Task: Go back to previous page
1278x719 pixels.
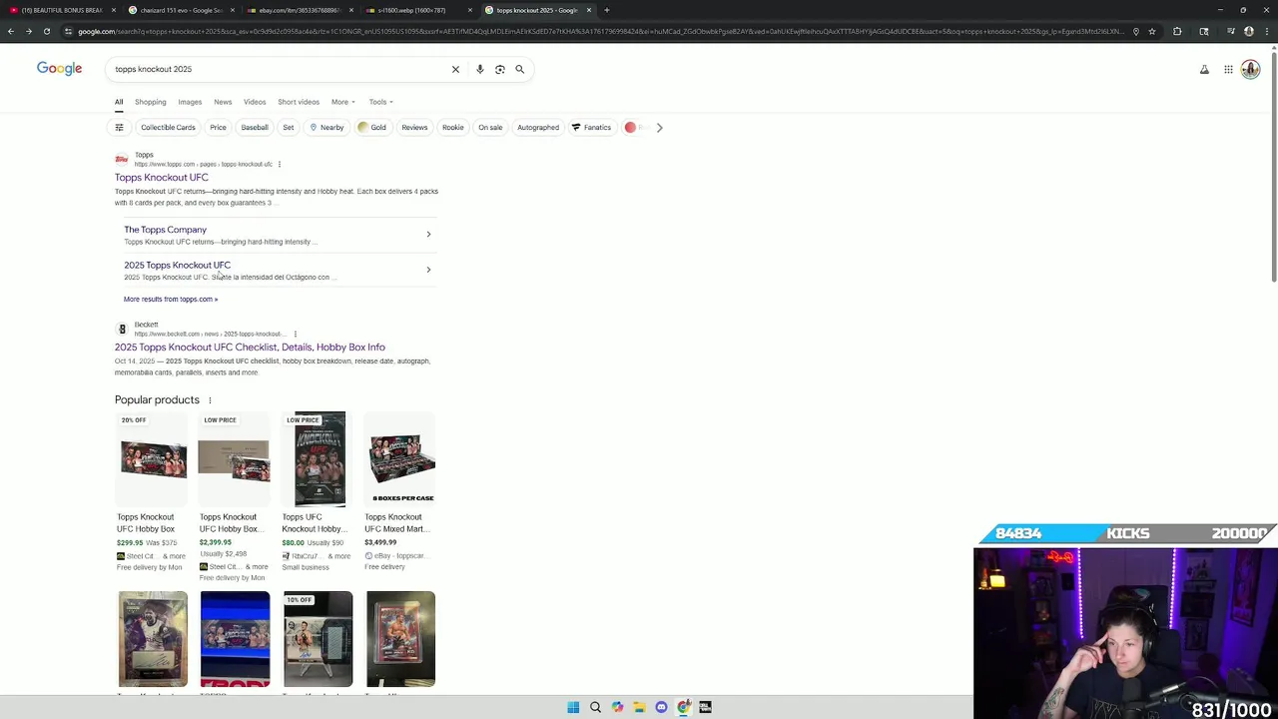Action: click(11, 31)
